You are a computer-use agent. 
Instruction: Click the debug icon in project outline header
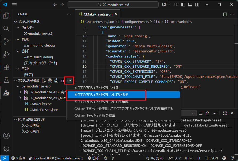pyautogui.click(x=50, y=80)
